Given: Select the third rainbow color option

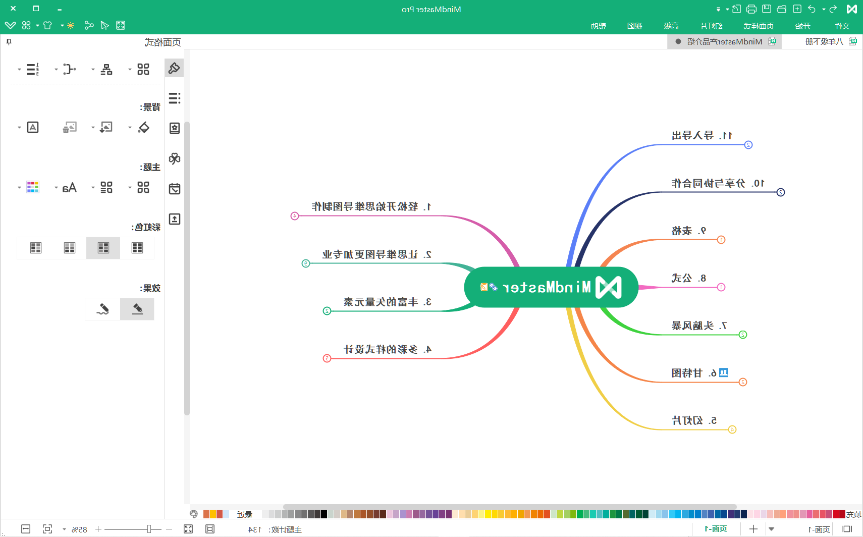Looking at the screenshot, I should tap(70, 248).
